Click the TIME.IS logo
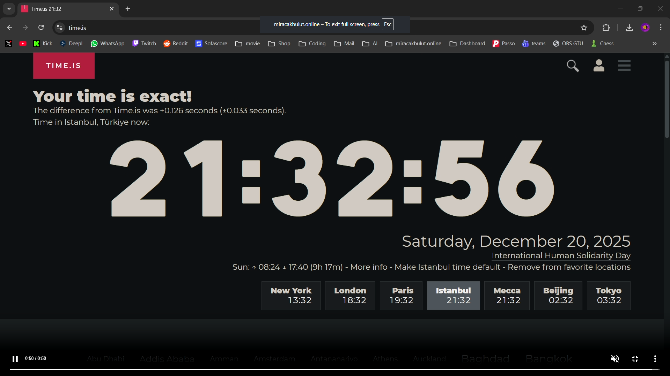The height and width of the screenshot is (376, 670). [64, 66]
